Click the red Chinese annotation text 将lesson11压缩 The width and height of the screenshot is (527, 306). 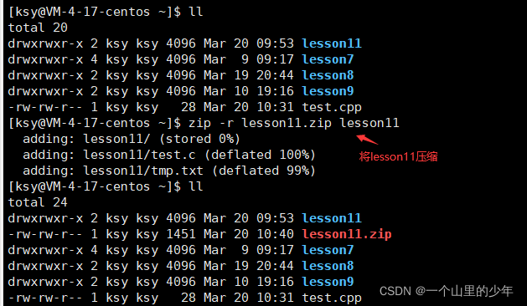398,156
